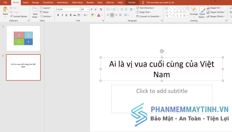Screen dimensions: 232x132
Task: Click the Reset slide button
Action: (x=44, y=12)
